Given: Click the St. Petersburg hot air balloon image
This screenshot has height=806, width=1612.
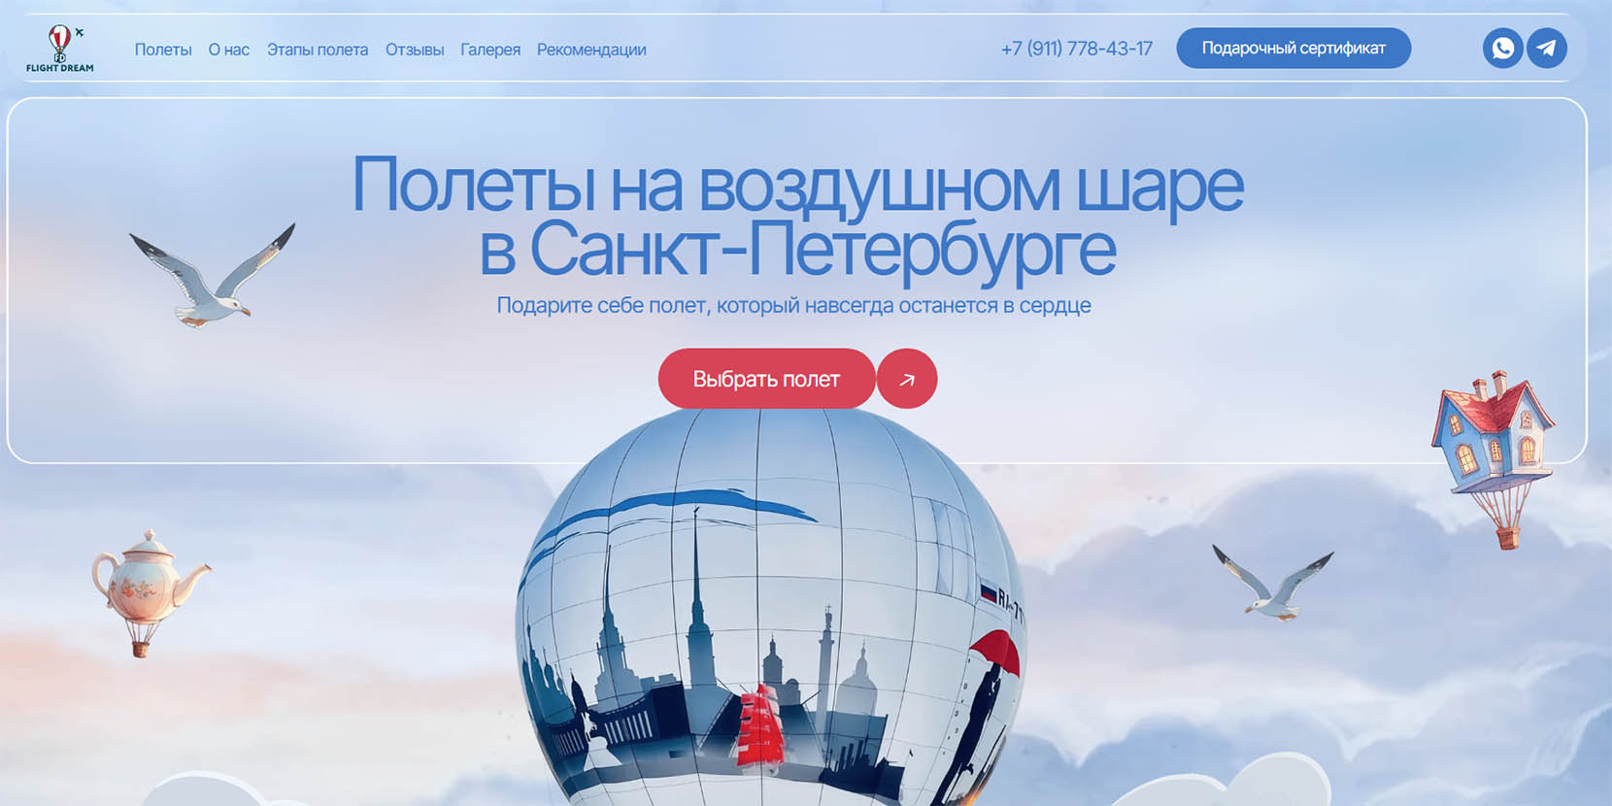Looking at the screenshot, I should (770, 607).
